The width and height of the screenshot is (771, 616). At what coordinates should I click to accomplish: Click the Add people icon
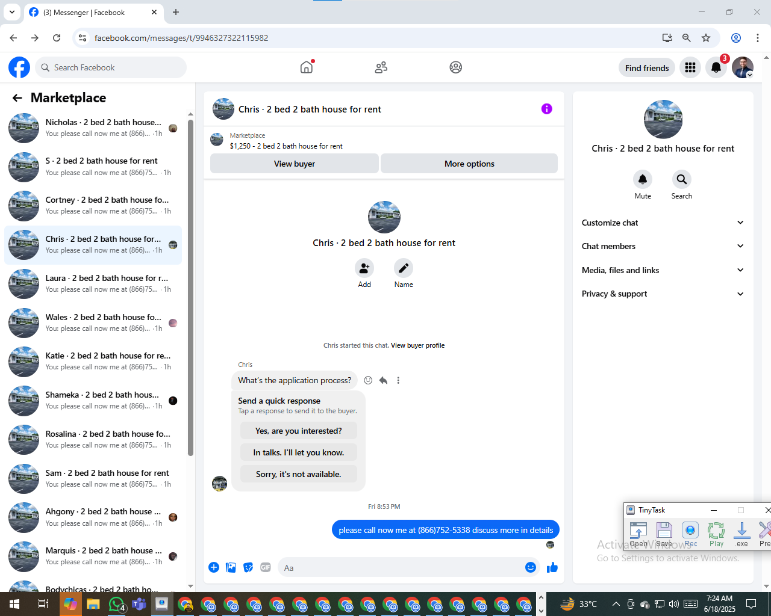click(x=364, y=268)
